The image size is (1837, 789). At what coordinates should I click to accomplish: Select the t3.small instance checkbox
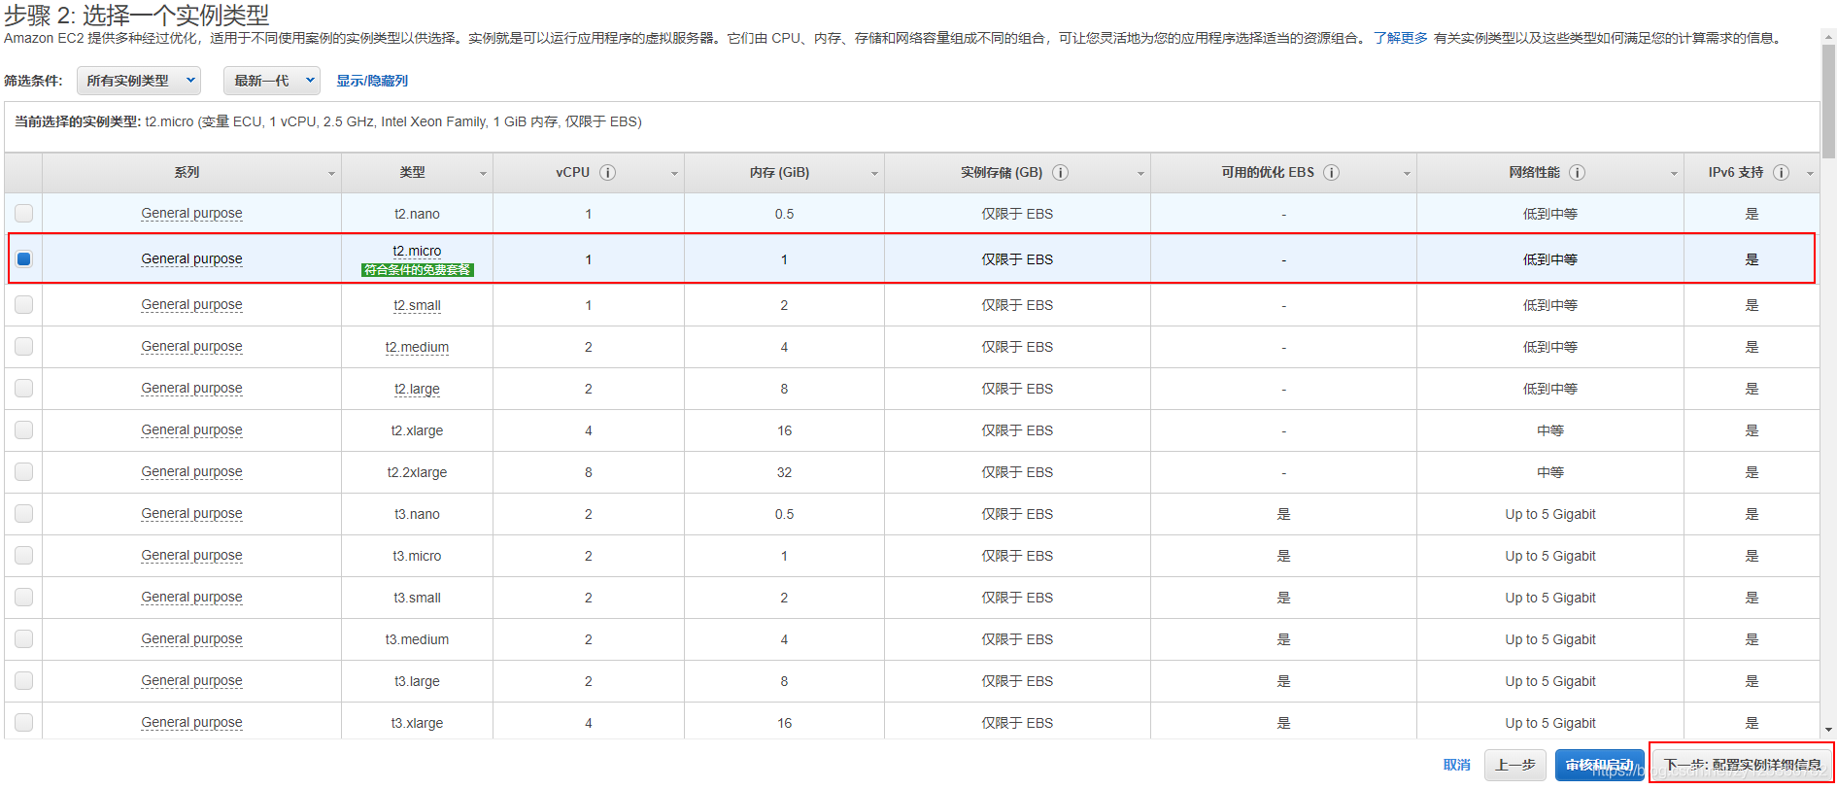click(x=24, y=597)
